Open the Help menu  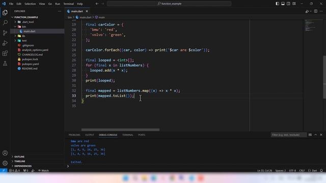click(80, 4)
